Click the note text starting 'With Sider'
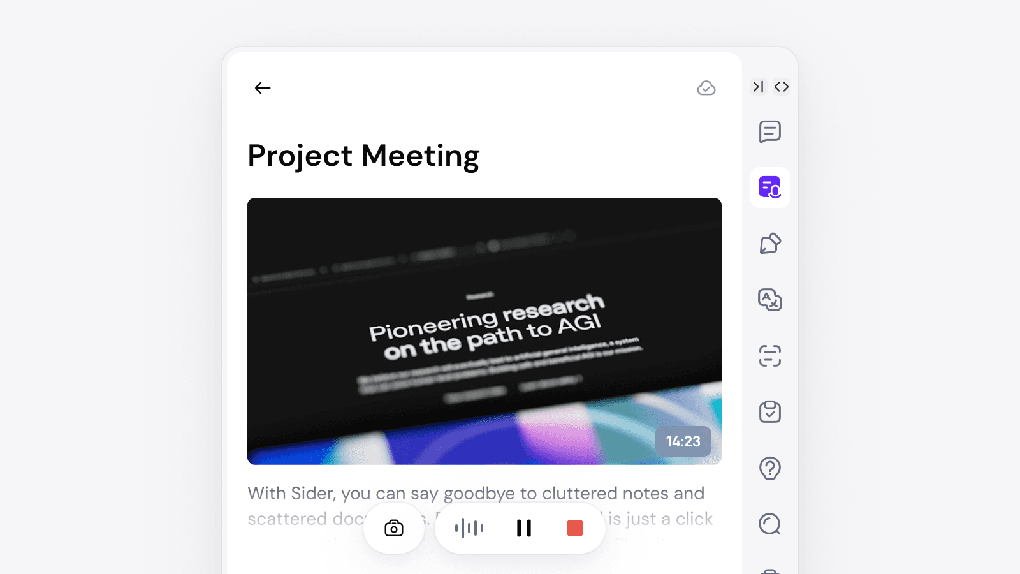Viewport: 1020px width, 574px height. coord(480,506)
